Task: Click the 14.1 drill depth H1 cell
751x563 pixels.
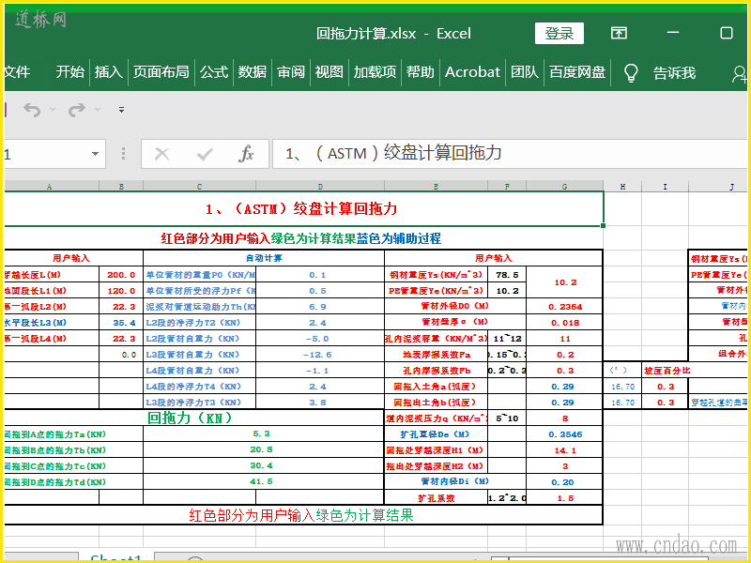Action: (x=565, y=450)
